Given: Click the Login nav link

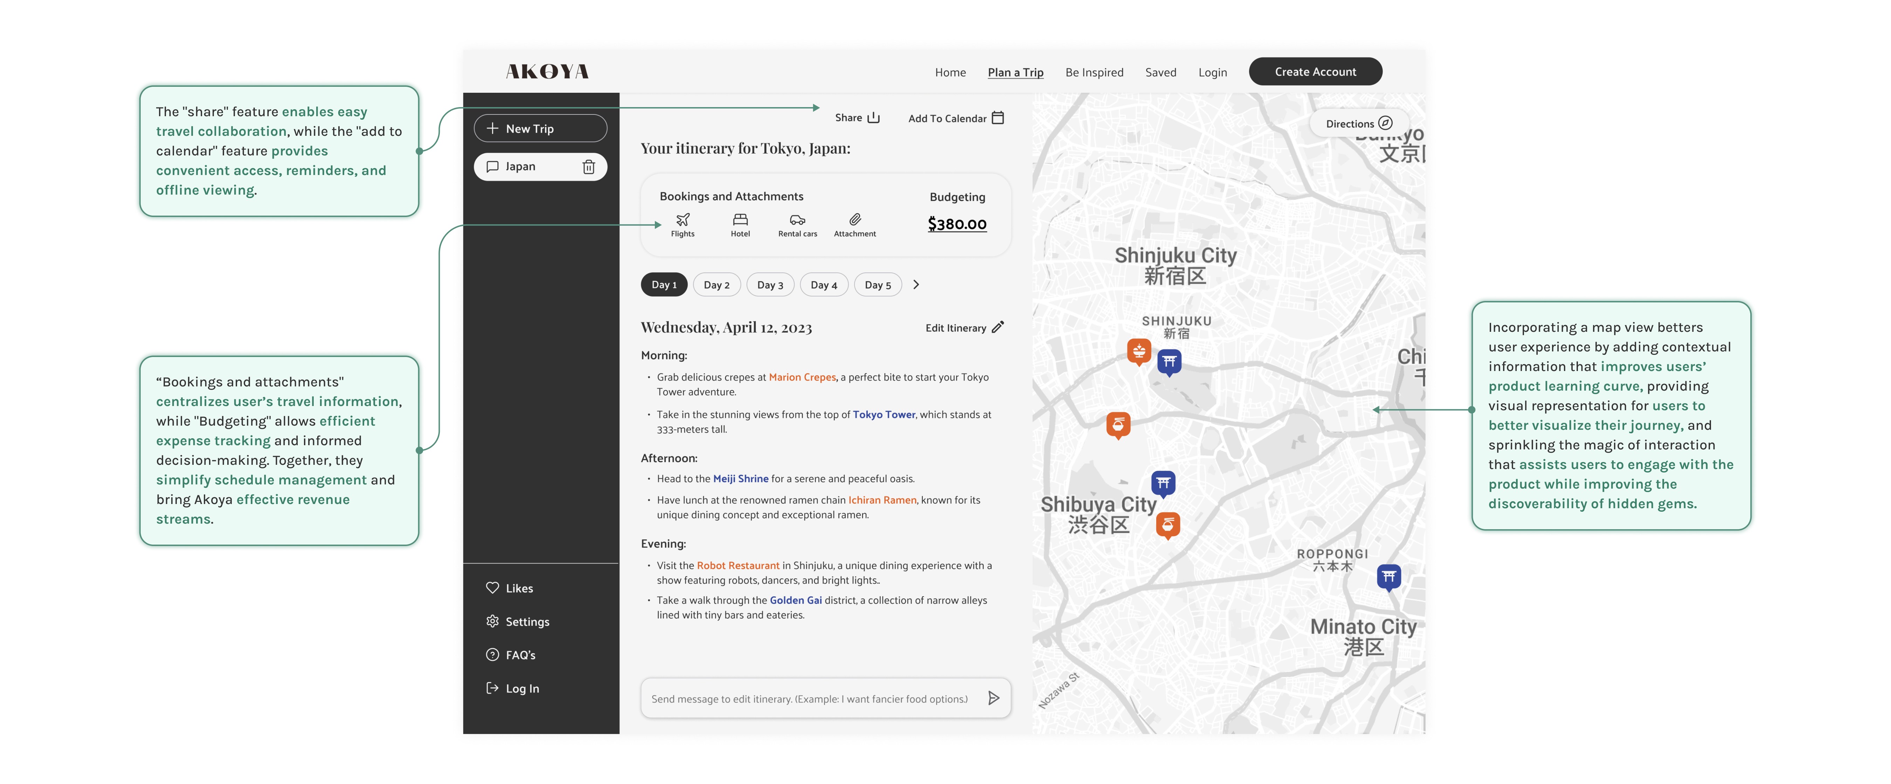Looking at the screenshot, I should click(x=1212, y=72).
